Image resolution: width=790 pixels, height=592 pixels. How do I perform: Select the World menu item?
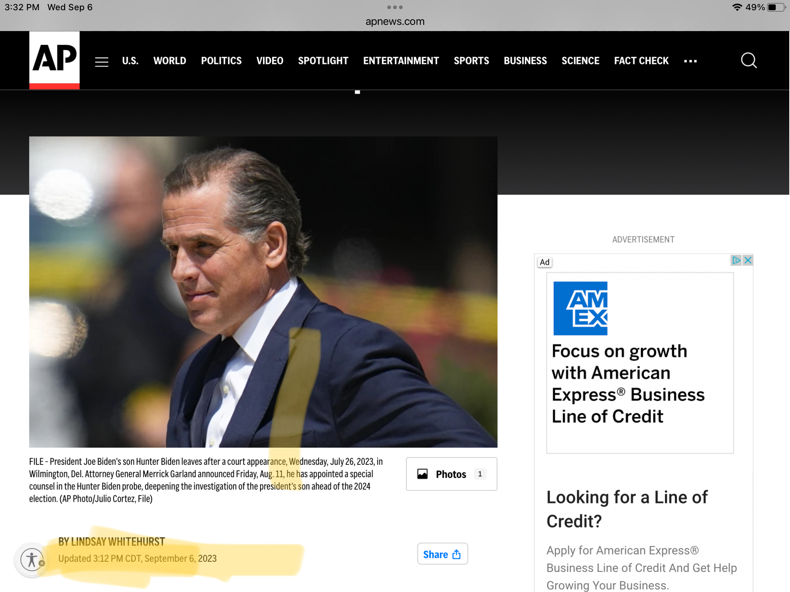tap(170, 61)
